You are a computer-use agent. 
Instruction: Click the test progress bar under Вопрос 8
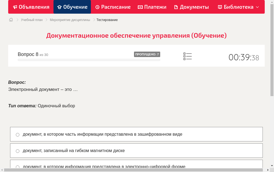pos(89,60)
